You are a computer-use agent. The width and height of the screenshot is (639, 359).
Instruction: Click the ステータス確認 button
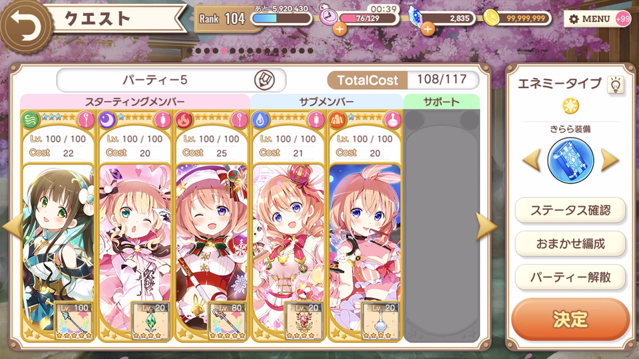pyautogui.click(x=570, y=211)
